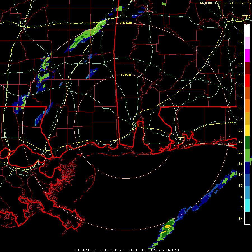
Task: Click the dark green legend swatch
Action: click(247, 143)
